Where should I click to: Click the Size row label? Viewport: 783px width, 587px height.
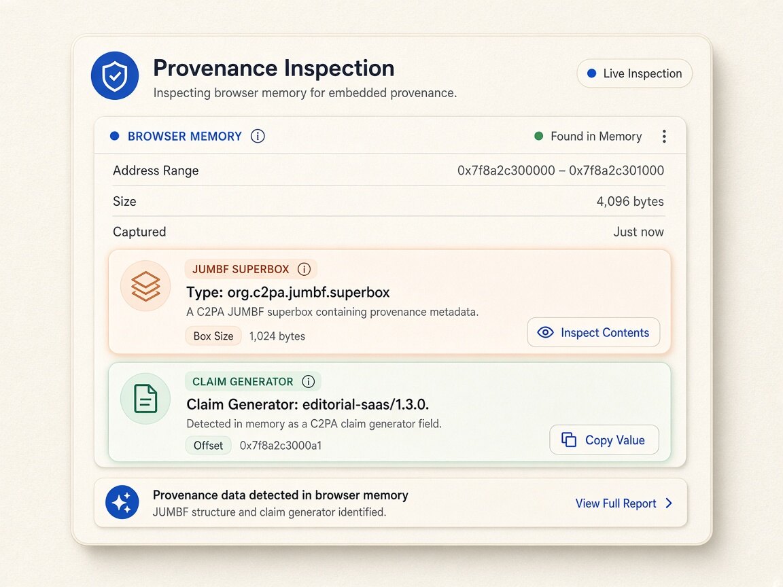point(124,201)
